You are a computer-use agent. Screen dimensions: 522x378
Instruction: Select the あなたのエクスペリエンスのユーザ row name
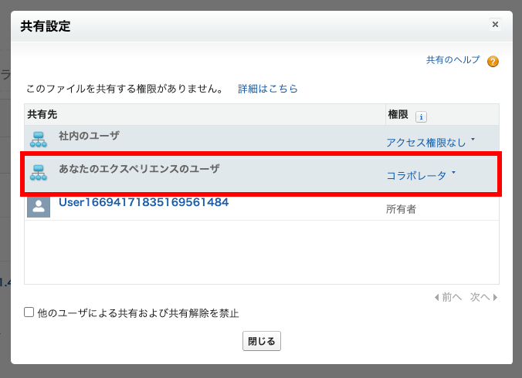click(x=139, y=168)
